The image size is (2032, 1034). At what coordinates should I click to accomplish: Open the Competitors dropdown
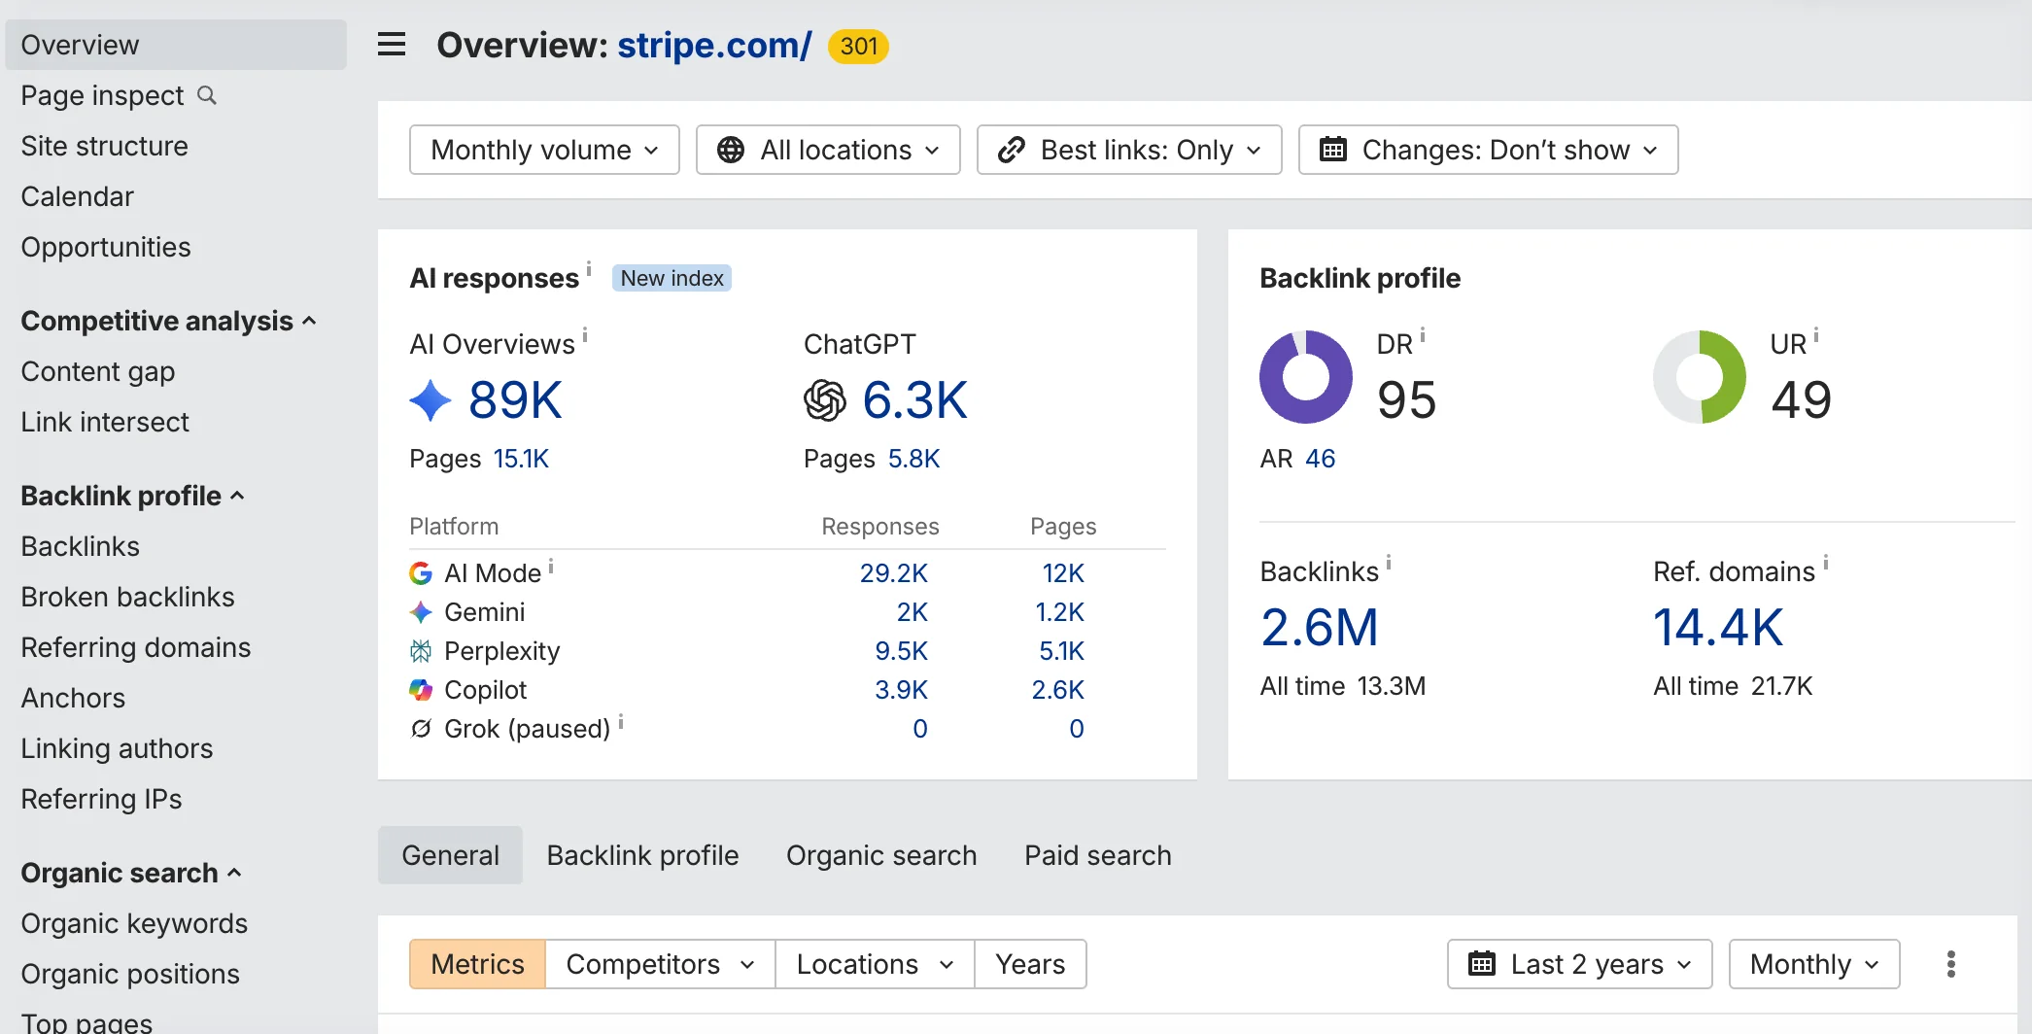[x=660, y=964]
